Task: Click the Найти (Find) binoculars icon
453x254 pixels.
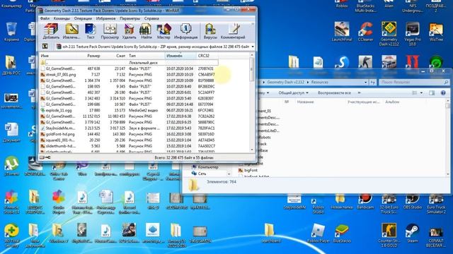Action: [147, 31]
